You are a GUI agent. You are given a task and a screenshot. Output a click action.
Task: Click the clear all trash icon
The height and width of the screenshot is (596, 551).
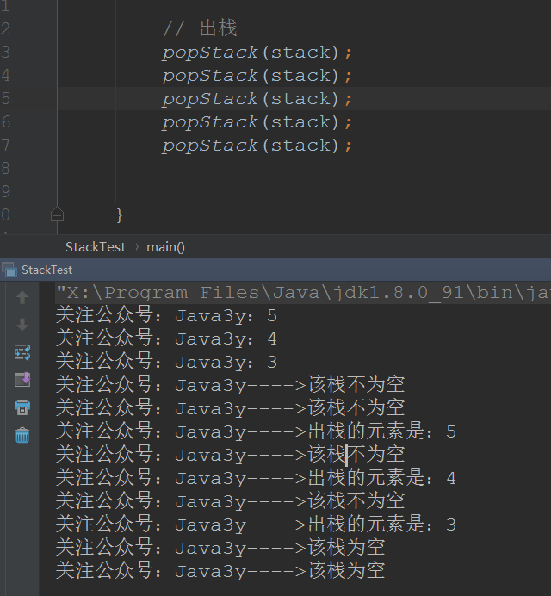[x=22, y=435]
